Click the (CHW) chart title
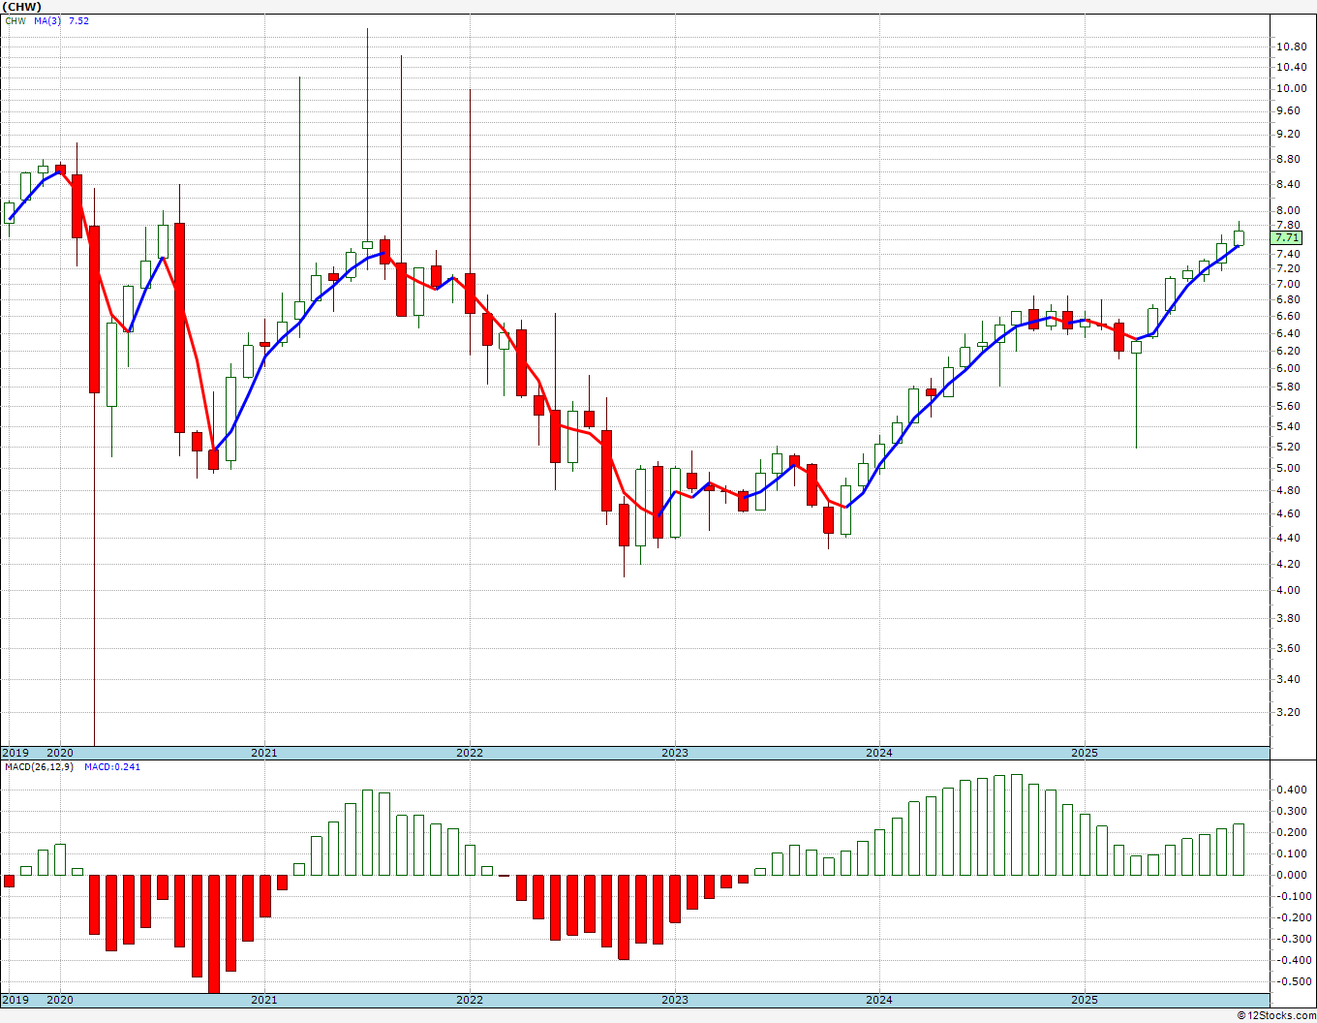Image resolution: width=1317 pixels, height=1023 pixels. pos(21,6)
